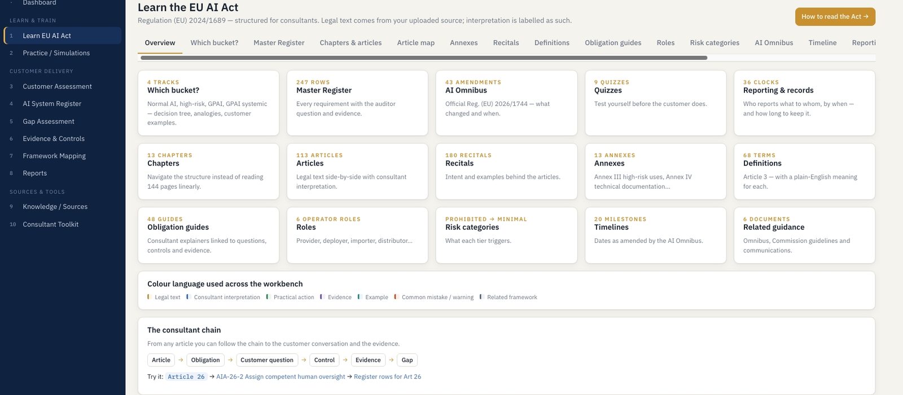
Task: Switch to the AI Omnibus tab
Action: pyautogui.click(x=774, y=43)
